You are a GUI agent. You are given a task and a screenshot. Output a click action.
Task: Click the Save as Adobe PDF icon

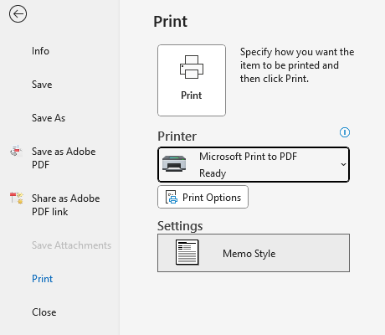pos(16,151)
